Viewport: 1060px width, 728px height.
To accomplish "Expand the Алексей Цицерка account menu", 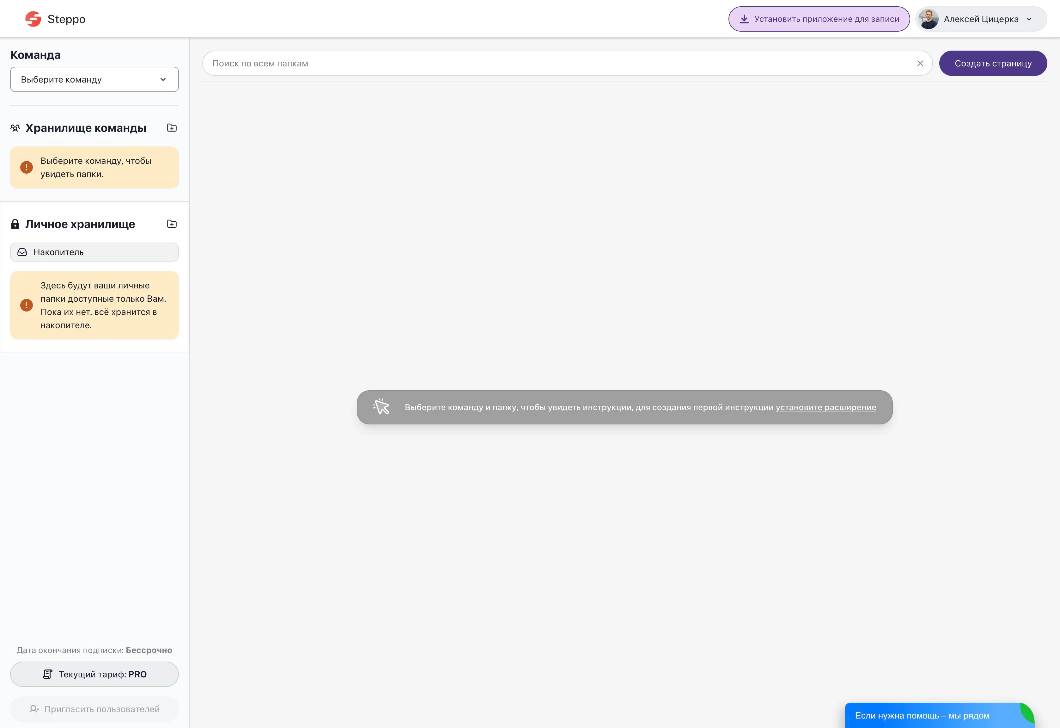I will [1029, 19].
